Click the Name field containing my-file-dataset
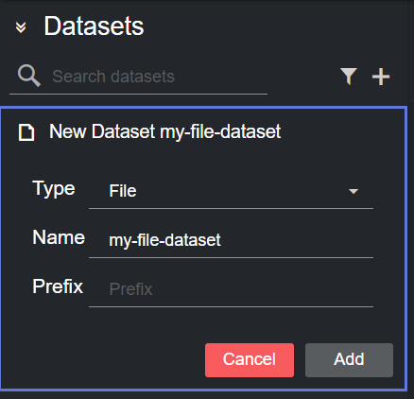Screen dimensions: 414x399 pos(231,240)
